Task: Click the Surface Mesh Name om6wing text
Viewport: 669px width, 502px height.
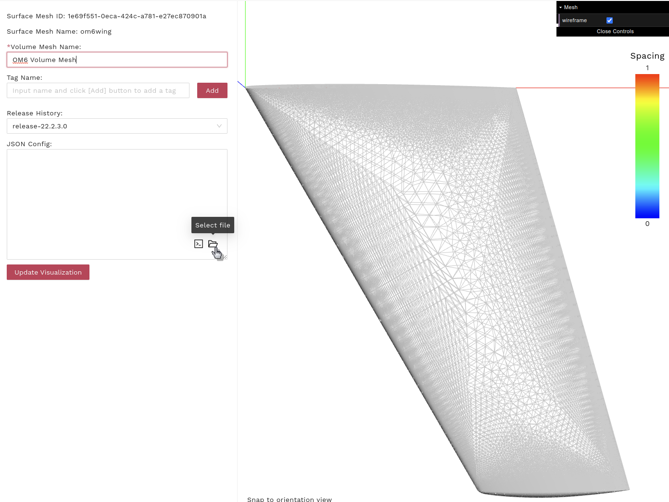Action: click(x=59, y=31)
